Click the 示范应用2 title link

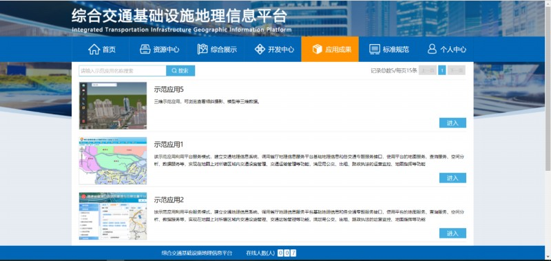[169, 200]
